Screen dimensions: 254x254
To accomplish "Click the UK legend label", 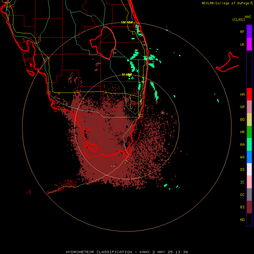I will point(242,45).
